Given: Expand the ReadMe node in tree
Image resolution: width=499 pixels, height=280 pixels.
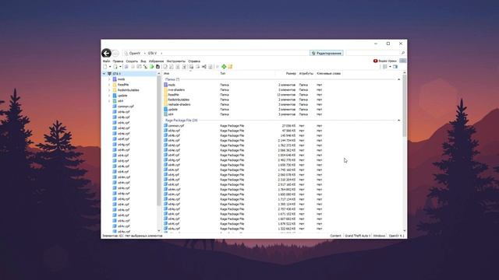Looking at the screenshot, I should [x=109, y=85].
